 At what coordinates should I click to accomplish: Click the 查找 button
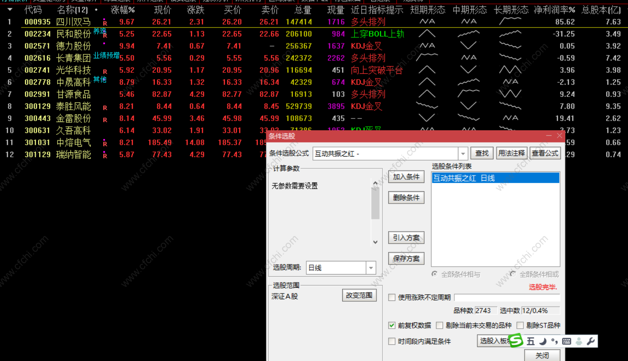click(x=482, y=153)
